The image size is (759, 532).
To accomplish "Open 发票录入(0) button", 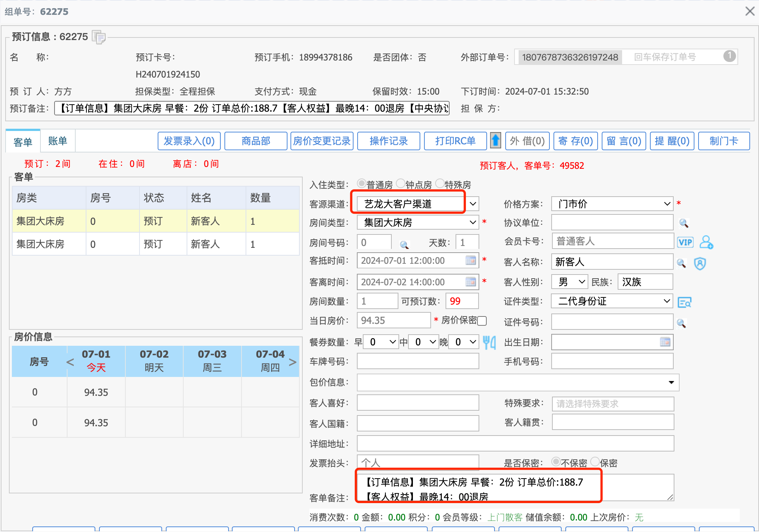I will 189,141.
